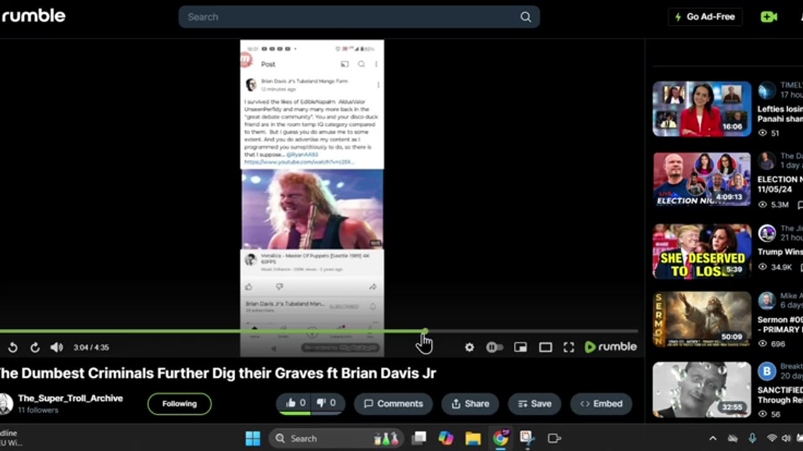The height and width of the screenshot is (451, 803).
Task: Enter fullscreen mode
Action: (568, 347)
